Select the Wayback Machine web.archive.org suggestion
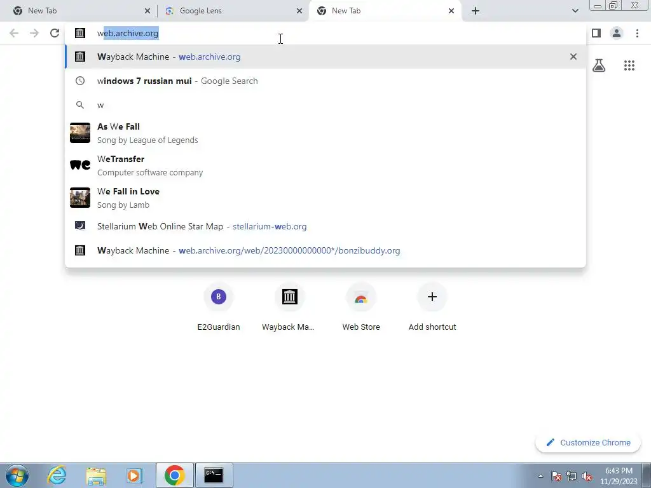 [x=325, y=57]
